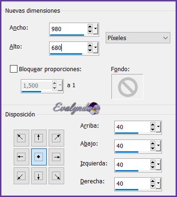Open the Píxeles units dropdown

(x=138, y=38)
